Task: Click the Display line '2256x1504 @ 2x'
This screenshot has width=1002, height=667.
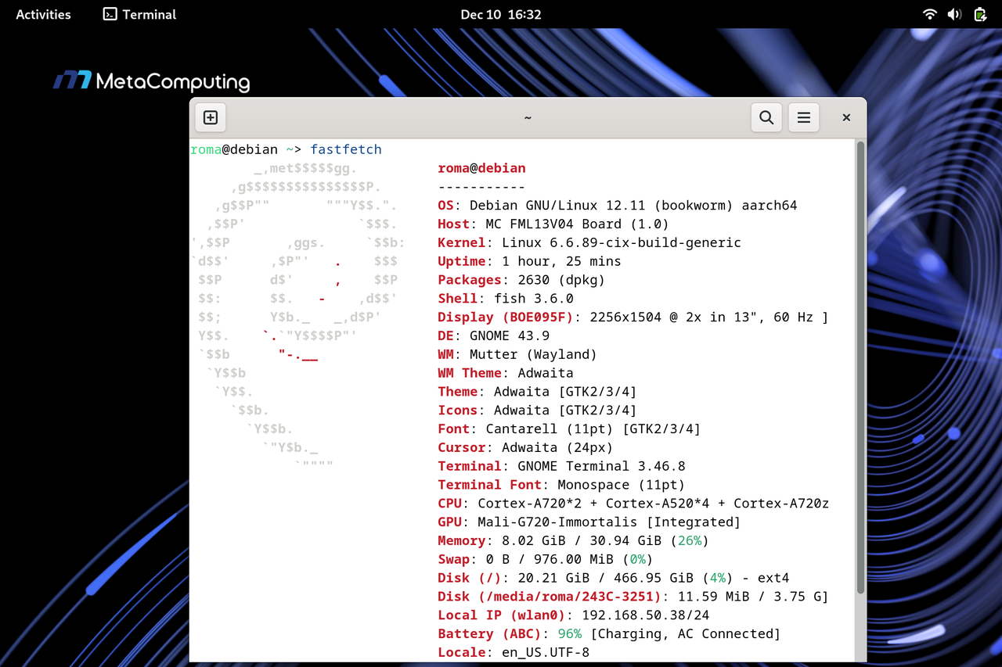Action: pyautogui.click(x=633, y=317)
